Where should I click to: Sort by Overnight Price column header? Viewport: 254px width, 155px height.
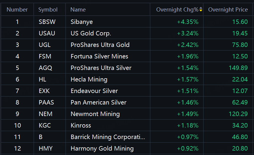tap(228, 9)
